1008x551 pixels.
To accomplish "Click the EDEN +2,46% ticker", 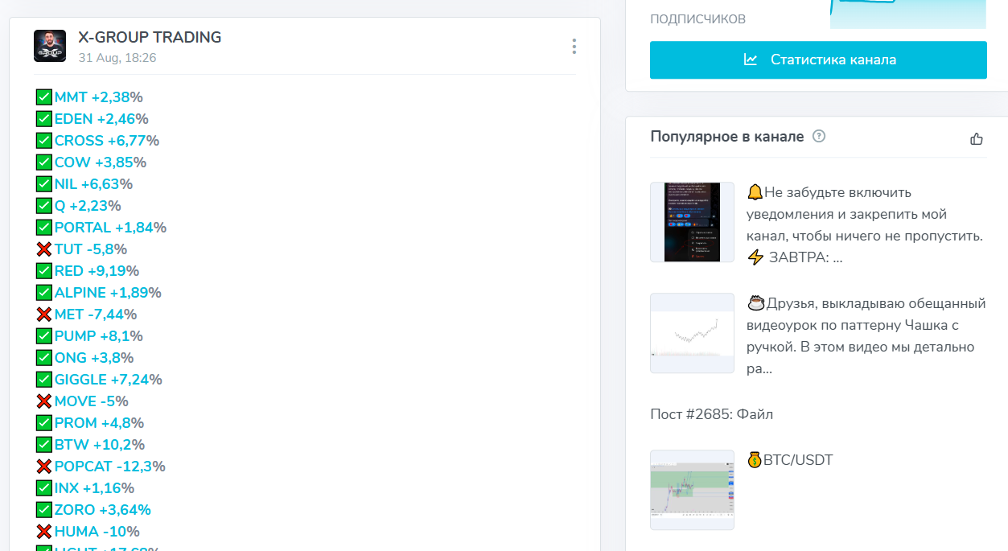I will pyautogui.click(x=101, y=119).
